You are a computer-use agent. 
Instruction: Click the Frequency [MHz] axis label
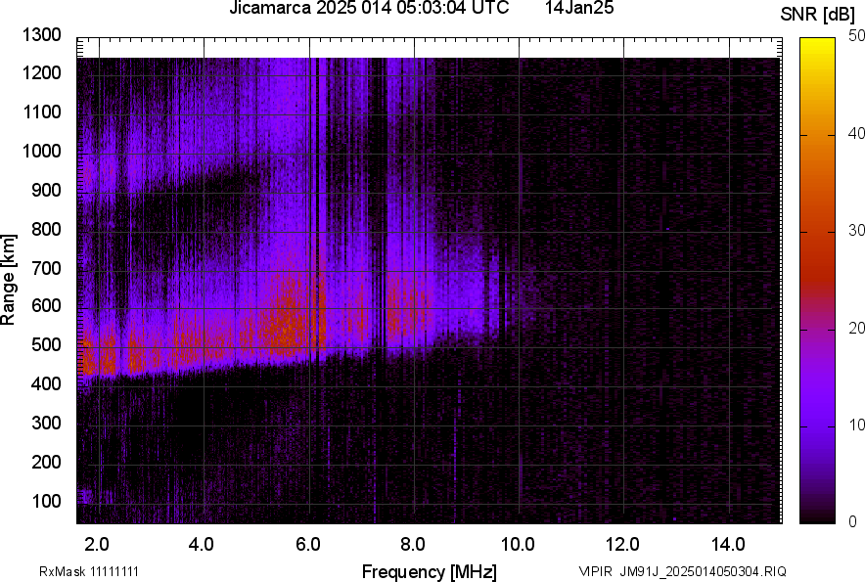coord(430,571)
